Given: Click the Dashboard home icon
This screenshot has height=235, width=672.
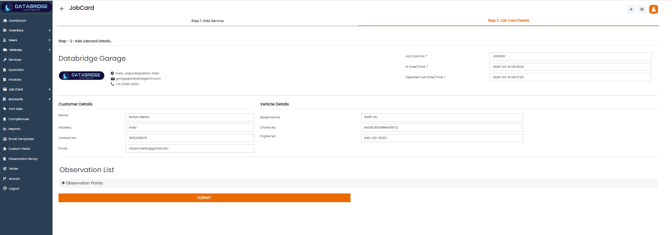Looking at the screenshot, I should (5, 21).
